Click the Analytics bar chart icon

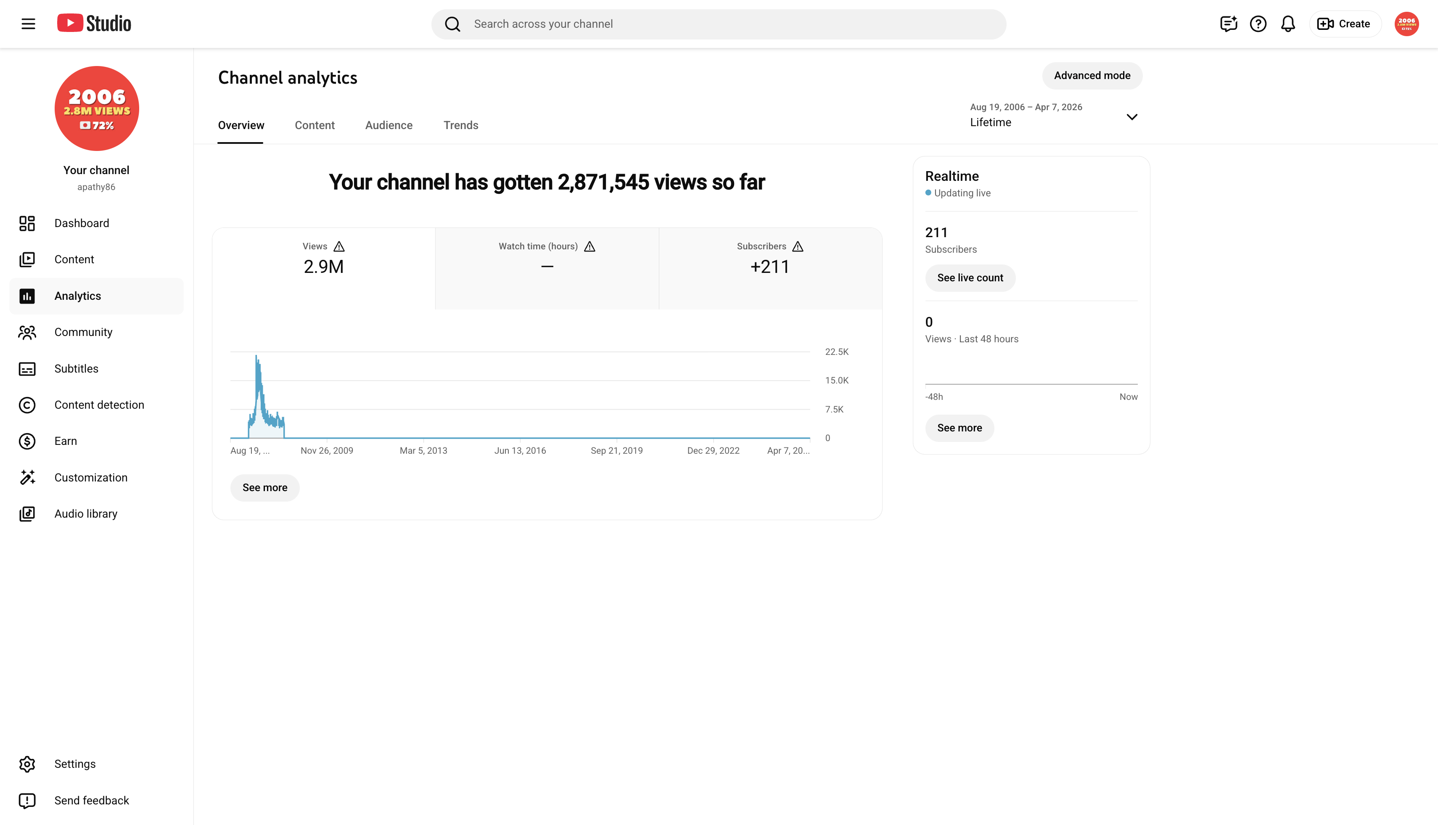[27, 296]
